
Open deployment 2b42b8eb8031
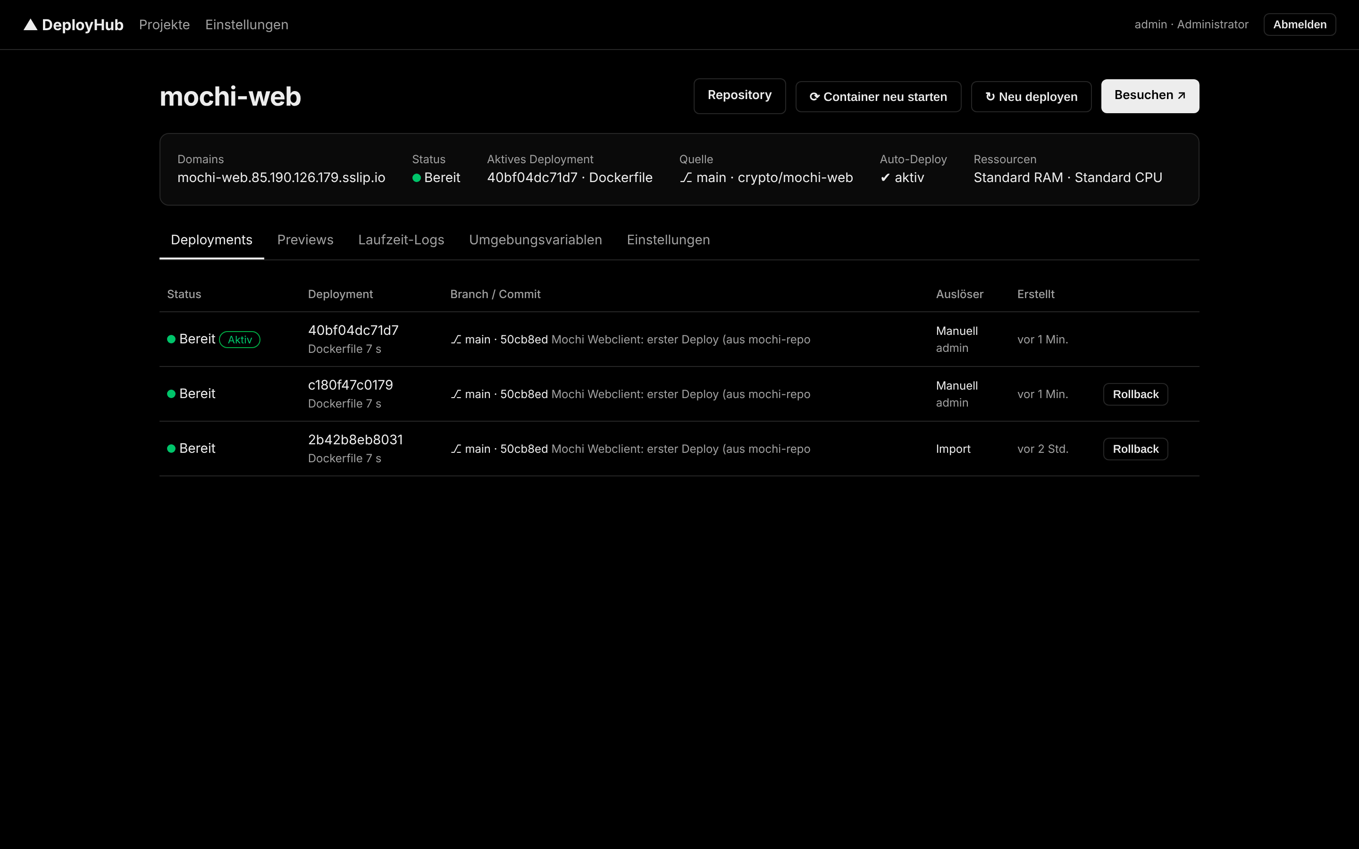[x=355, y=440]
